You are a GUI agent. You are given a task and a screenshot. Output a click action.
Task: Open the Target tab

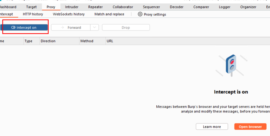click(31, 7)
